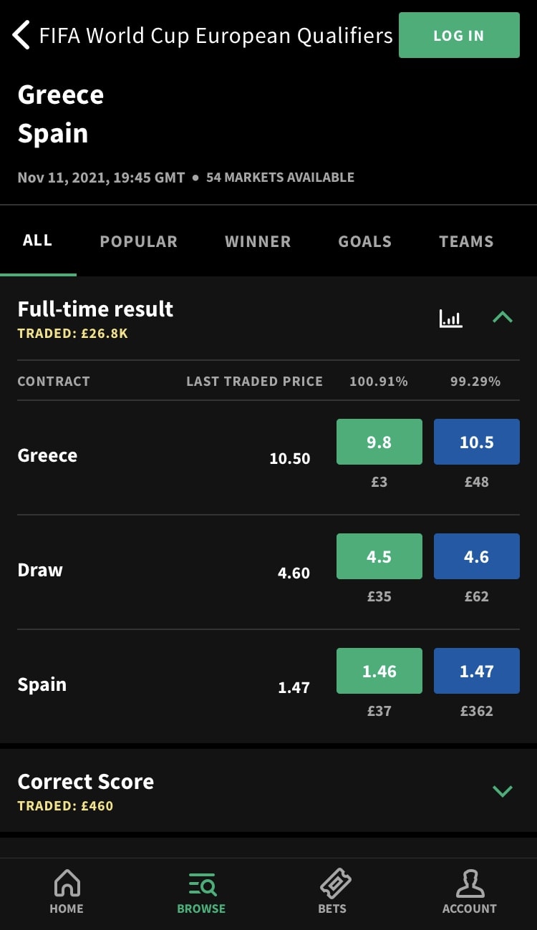Select the Goals tab
The height and width of the screenshot is (930, 537).
tap(364, 242)
